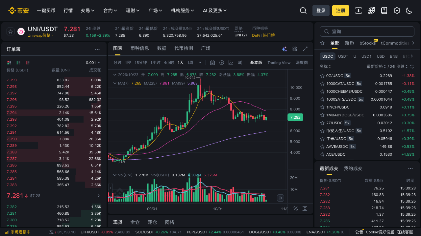Click the circled-plus icon in the chart toolbar
The width and height of the screenshot is (421, 236).
click(222, 63)
